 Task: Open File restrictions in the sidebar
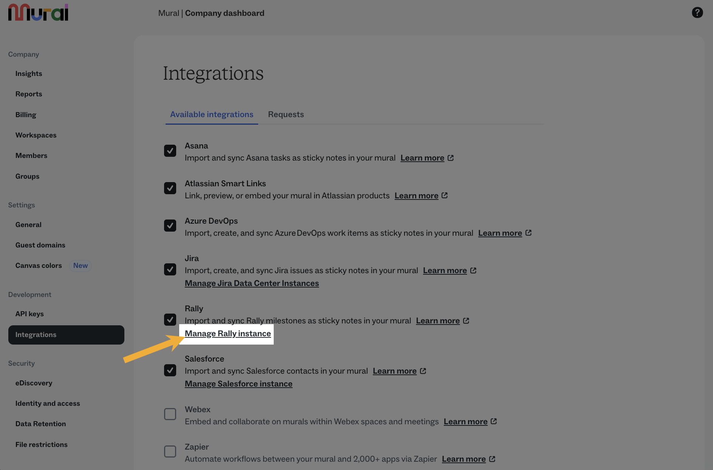pos(42,445)
